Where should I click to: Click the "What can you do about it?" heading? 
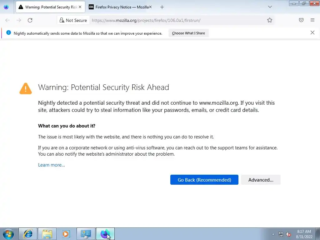[67, 126]
